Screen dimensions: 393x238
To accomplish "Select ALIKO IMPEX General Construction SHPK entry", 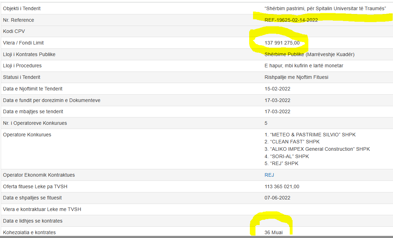I will tap(317, 149).
